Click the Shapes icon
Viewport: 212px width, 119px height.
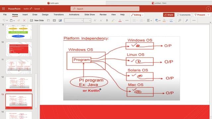pos(157,20)
